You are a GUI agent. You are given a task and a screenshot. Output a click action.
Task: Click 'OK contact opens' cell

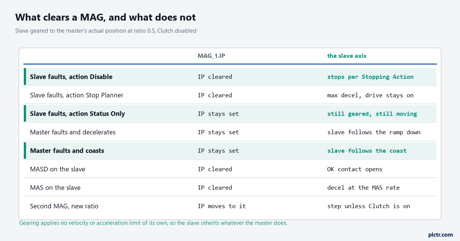point(355,169)
